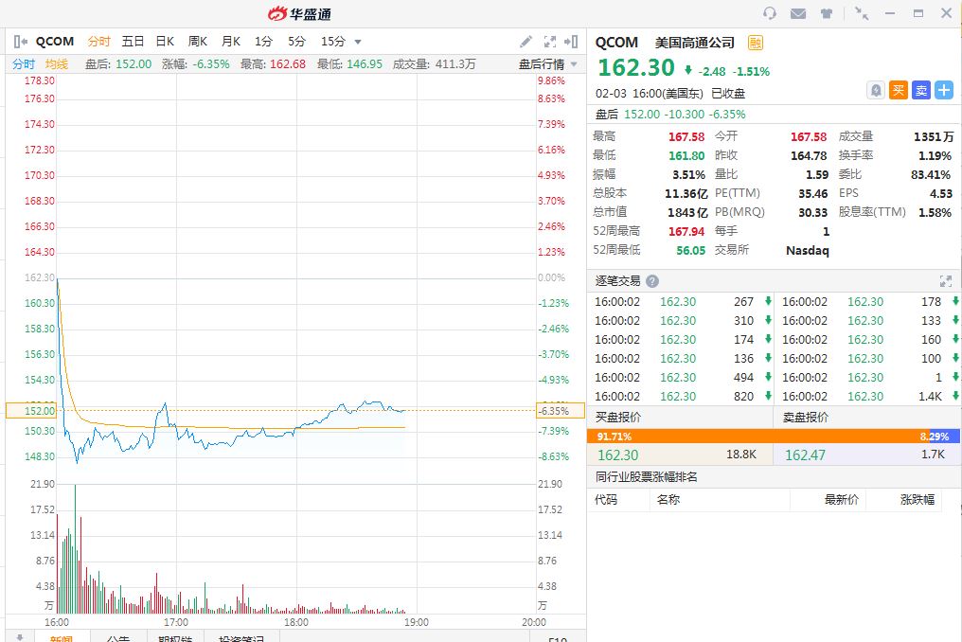Open the customer service headset icon
The image size is (962, 642).
tap(770, 13)
